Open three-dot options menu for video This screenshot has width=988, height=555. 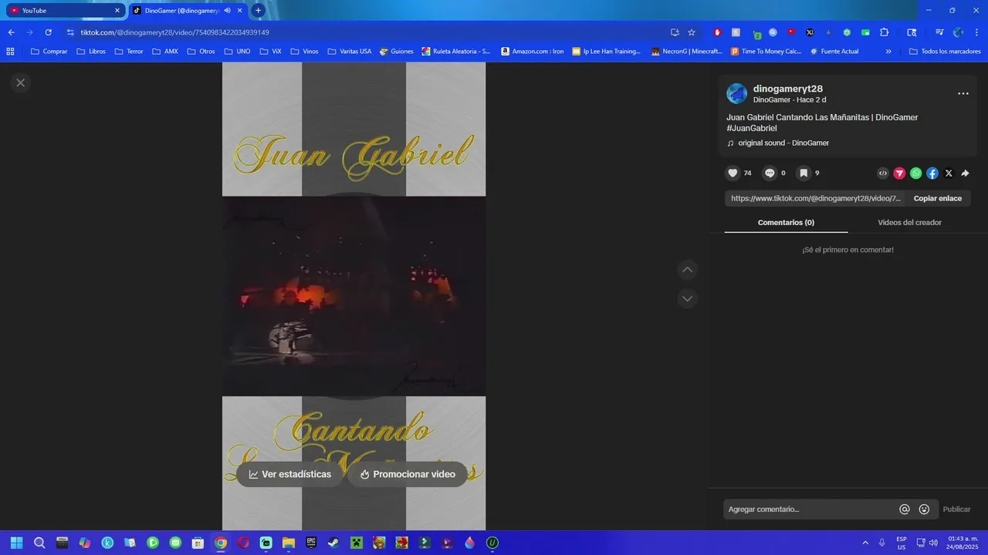point(963,93)
